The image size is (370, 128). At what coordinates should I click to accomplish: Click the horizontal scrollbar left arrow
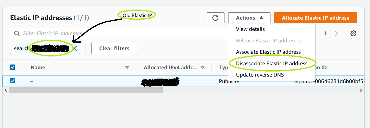6,90
